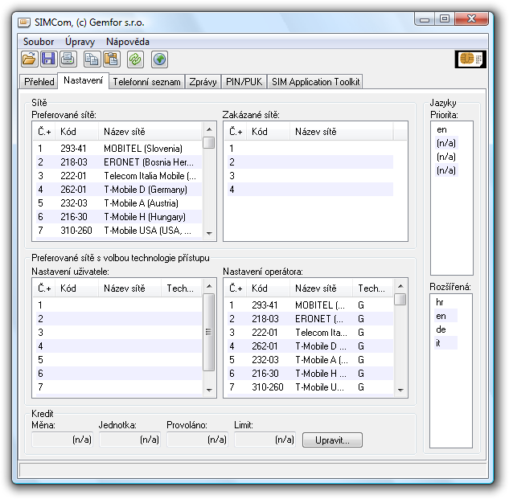Click the open folder toolbar icon
Image resolution: width=509 pixels, height=499 pixels.
click(29, 59)
